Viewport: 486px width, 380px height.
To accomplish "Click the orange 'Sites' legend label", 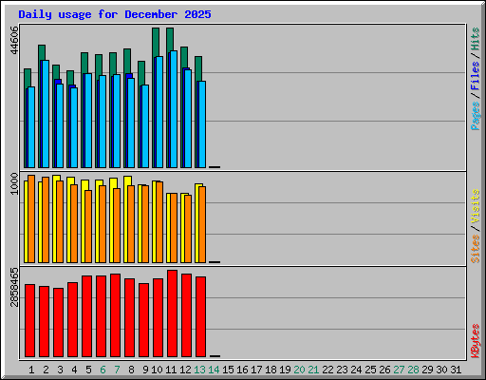I will click(476, 249).
